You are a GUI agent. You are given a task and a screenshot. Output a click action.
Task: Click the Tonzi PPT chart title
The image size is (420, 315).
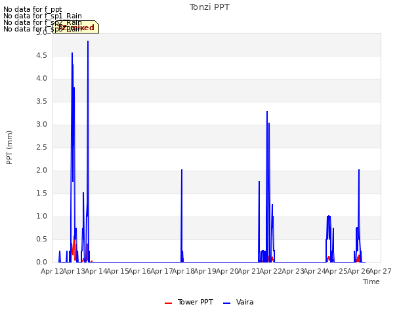pos(209,7)
